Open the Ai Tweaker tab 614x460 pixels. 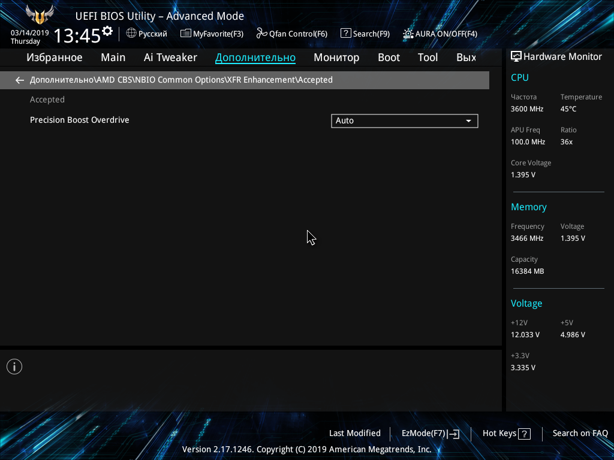pos(170,57)
